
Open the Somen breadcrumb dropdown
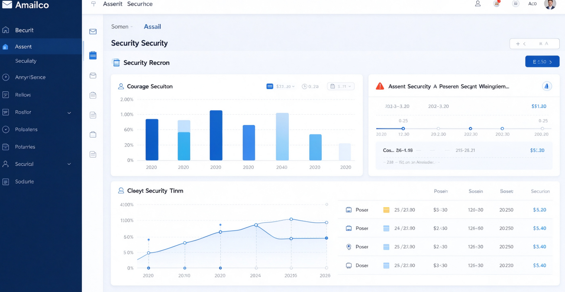(x=122, y=27)
